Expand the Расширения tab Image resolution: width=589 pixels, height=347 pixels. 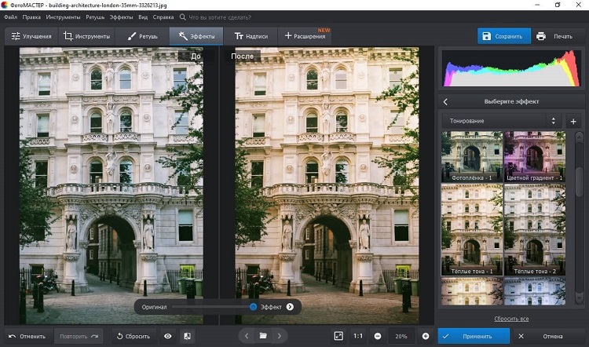point(305,36)
